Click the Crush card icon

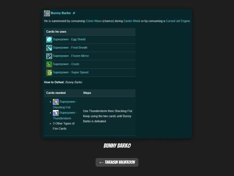49,64
